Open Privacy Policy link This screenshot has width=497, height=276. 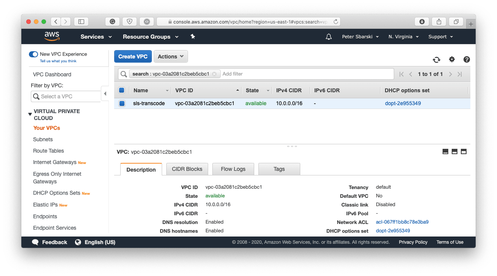coord(413,242)
